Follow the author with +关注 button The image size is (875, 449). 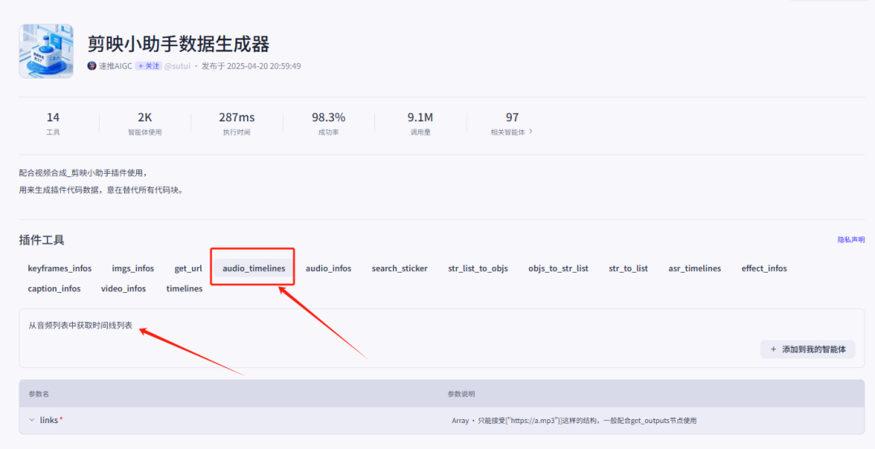(148, 66)
